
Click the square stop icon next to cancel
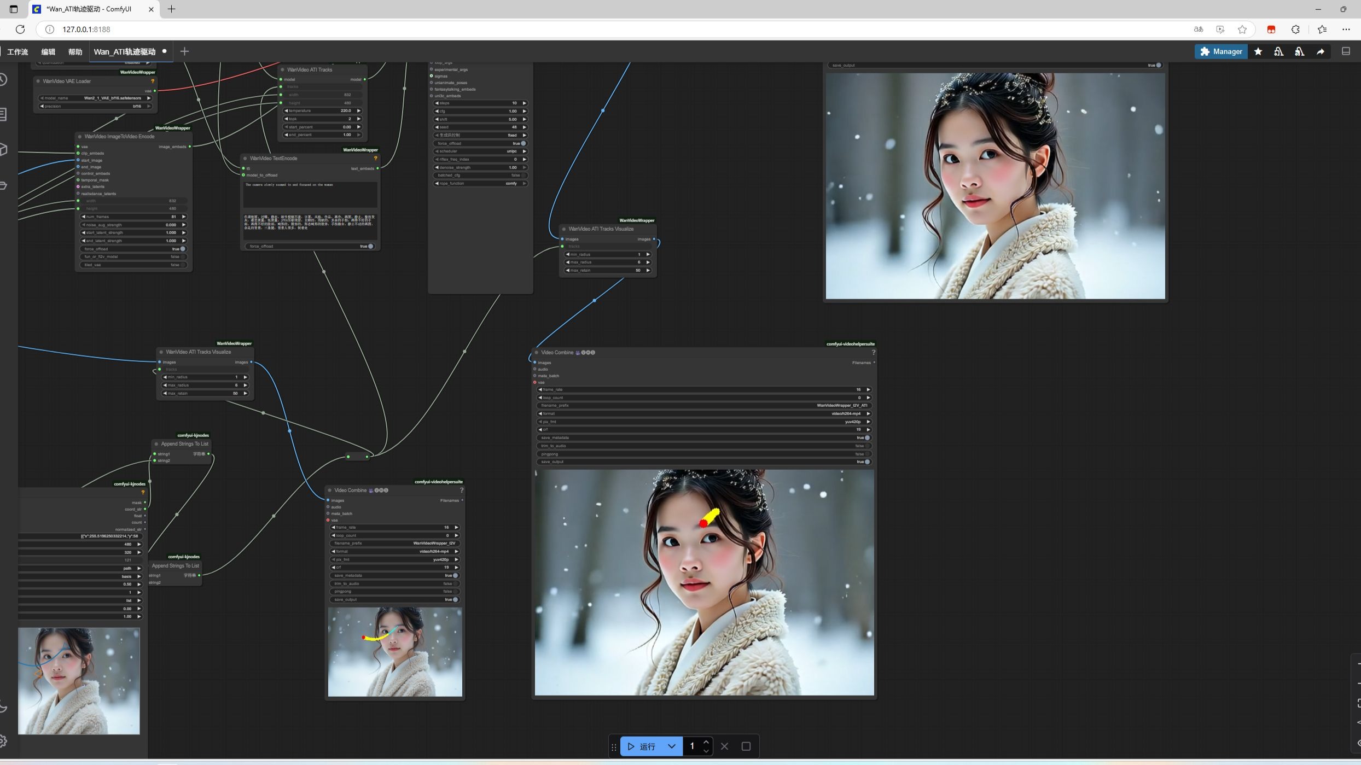click(x=746, y=746)
